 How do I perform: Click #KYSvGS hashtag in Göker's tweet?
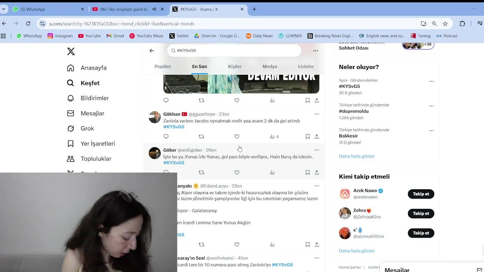(x=174, y=162)
